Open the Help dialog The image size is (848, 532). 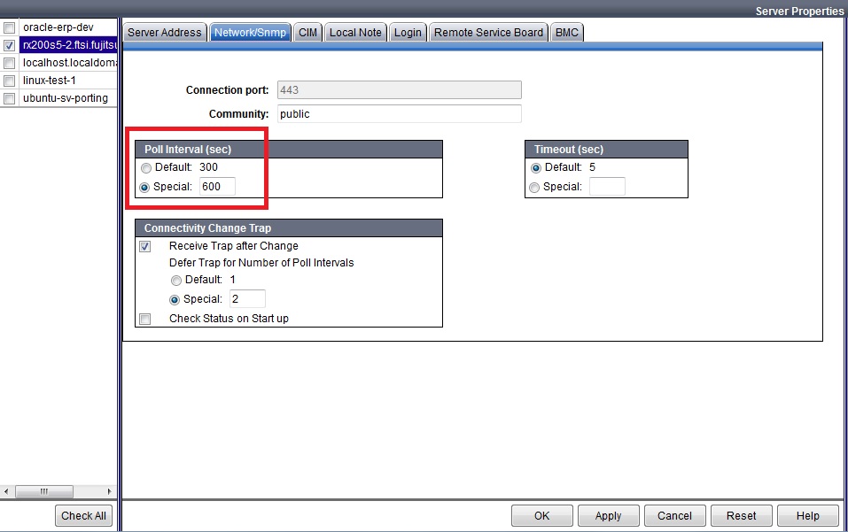pos(807,515)
